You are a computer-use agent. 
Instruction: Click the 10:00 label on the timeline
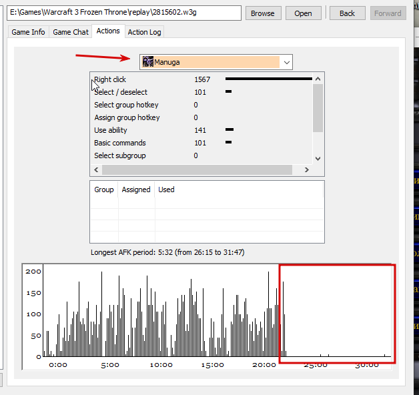(161, 365)
